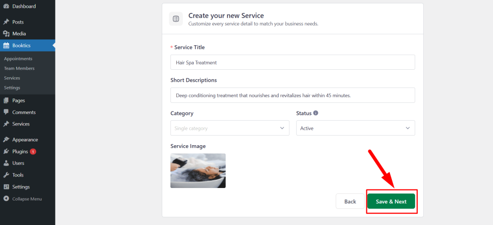Click the Users person icon
This screenshot has width=493, height=225.
pos(6,163)
